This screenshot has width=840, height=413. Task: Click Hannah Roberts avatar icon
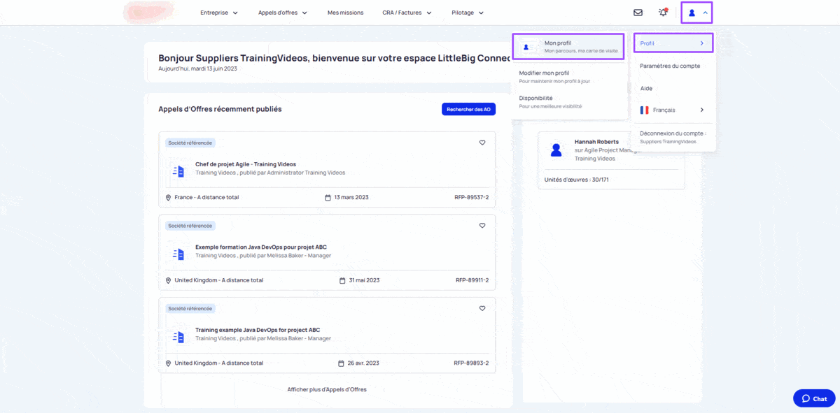(556, 150)
